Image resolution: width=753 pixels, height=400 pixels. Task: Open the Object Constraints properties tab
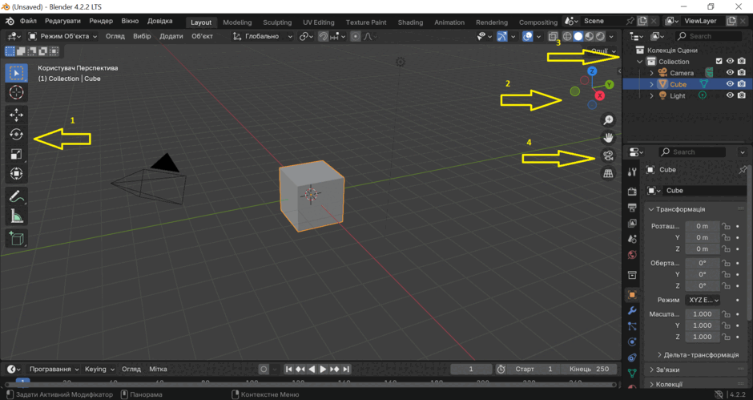(632, 358)
